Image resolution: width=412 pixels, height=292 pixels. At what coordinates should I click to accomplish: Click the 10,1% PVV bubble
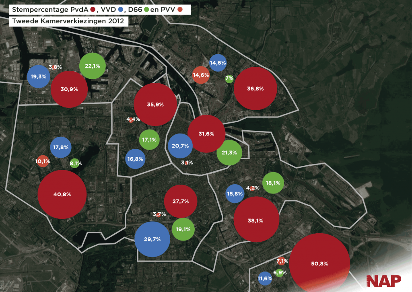(43, 162)
